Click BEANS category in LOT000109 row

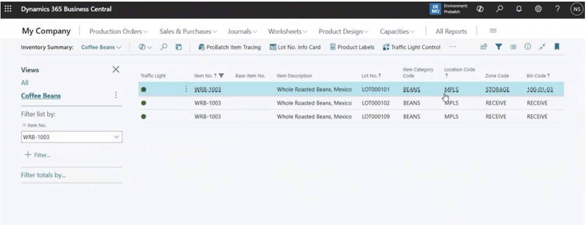pos(412,117)
